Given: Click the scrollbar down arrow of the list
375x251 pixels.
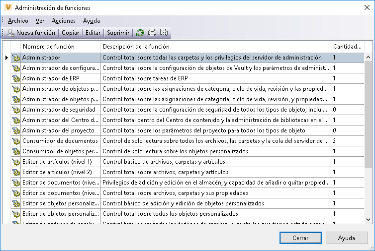Looking at the screenshot, I should tap(369, 219).
